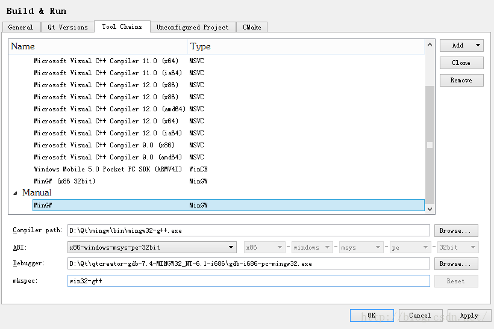Select Visual C++ Compiler 12.0 (x64)
The height and width of the screenshot is (329, 494).
pos(228,121)
